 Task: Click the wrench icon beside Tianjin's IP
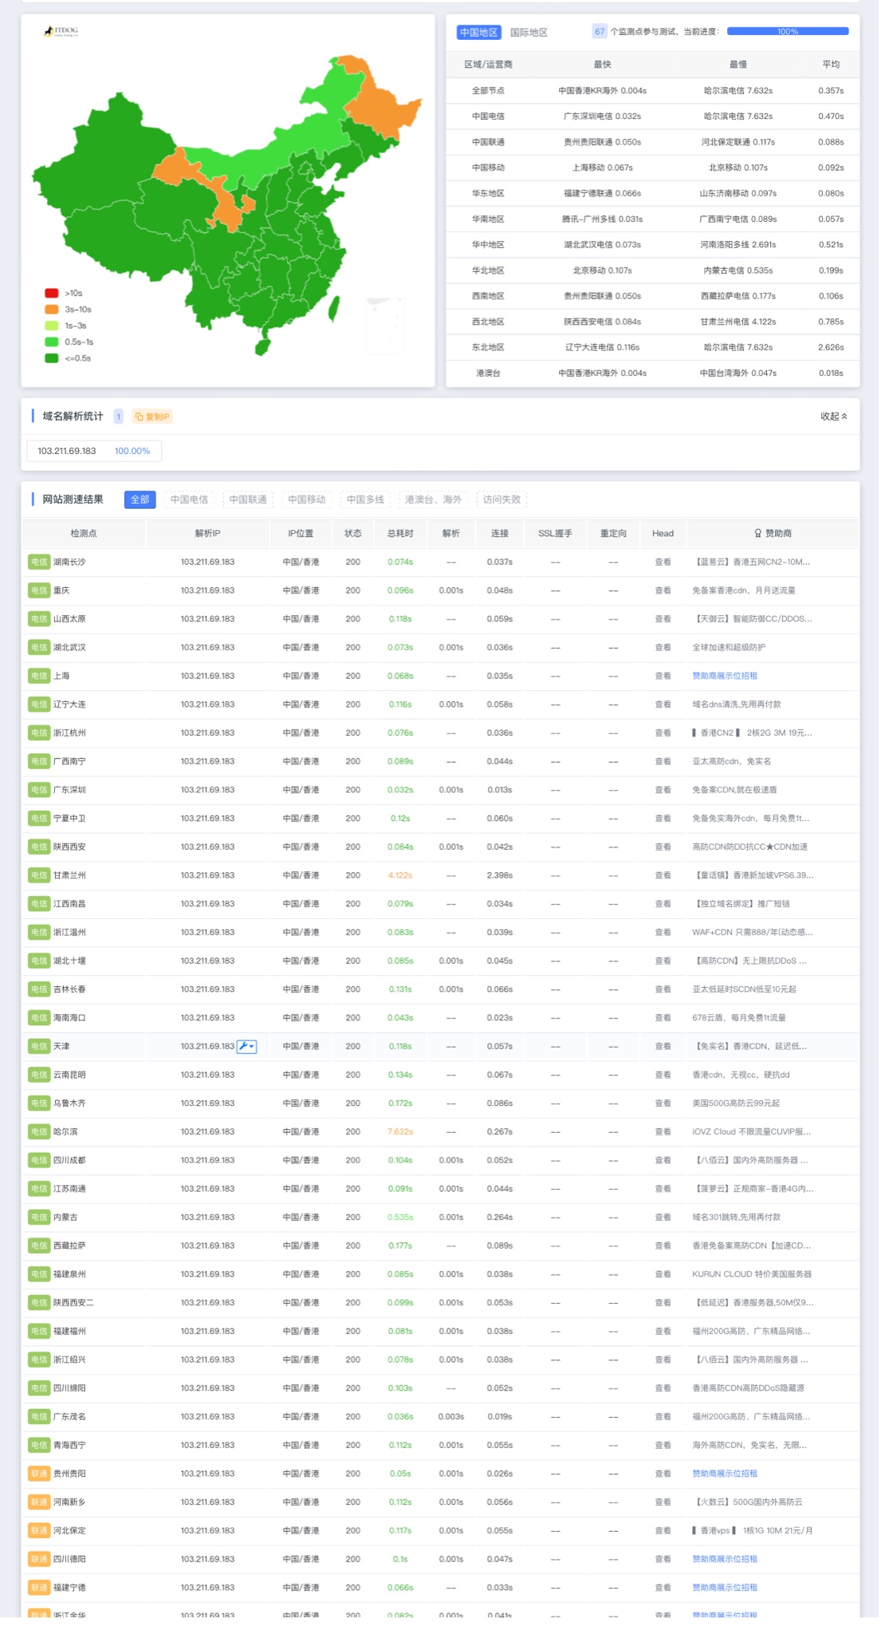pyautogui.click(x=246, y=1046)
